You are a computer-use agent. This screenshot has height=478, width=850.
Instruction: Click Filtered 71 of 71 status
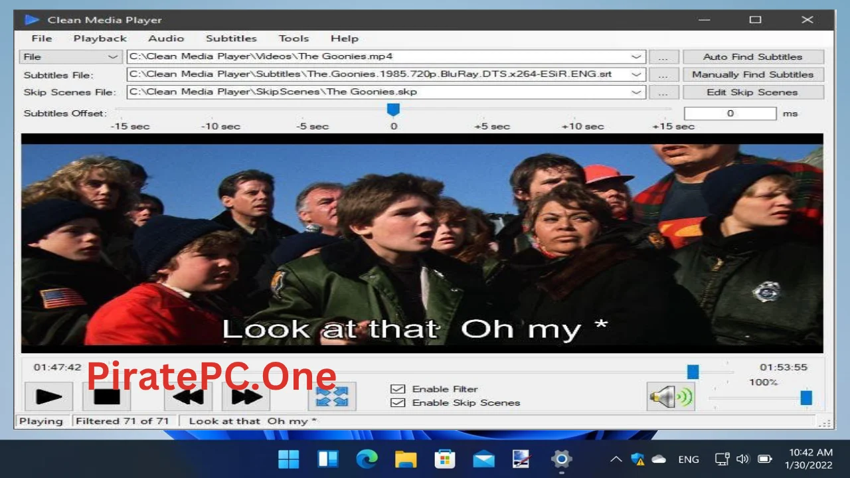click(x=122, y=421)
